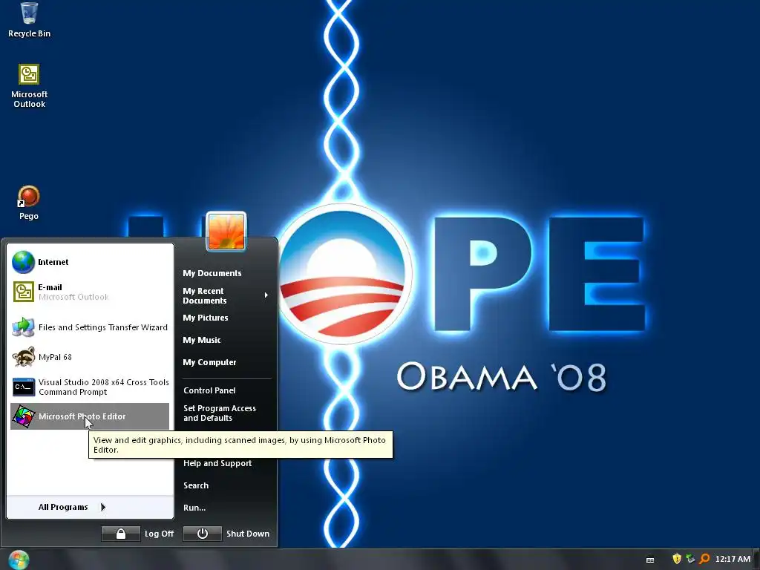The image size is (760, 570).
Task: Launch Internet browser via its label
Action: pyautogui.click(x=53, y=262)
